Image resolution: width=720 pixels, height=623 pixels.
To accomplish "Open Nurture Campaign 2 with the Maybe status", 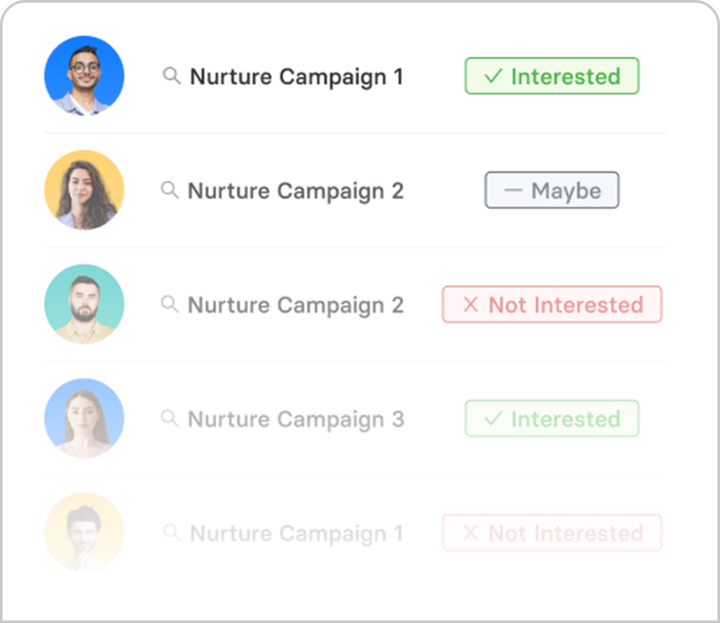I will tap(296, 191).
